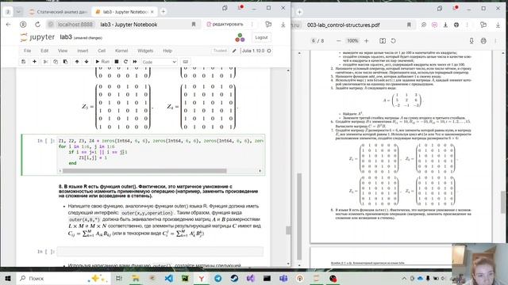Image resolution: width=508 pixels, height=285 pixels.
Task: Open the View menu in Jupyter
Action: [63, 51]
